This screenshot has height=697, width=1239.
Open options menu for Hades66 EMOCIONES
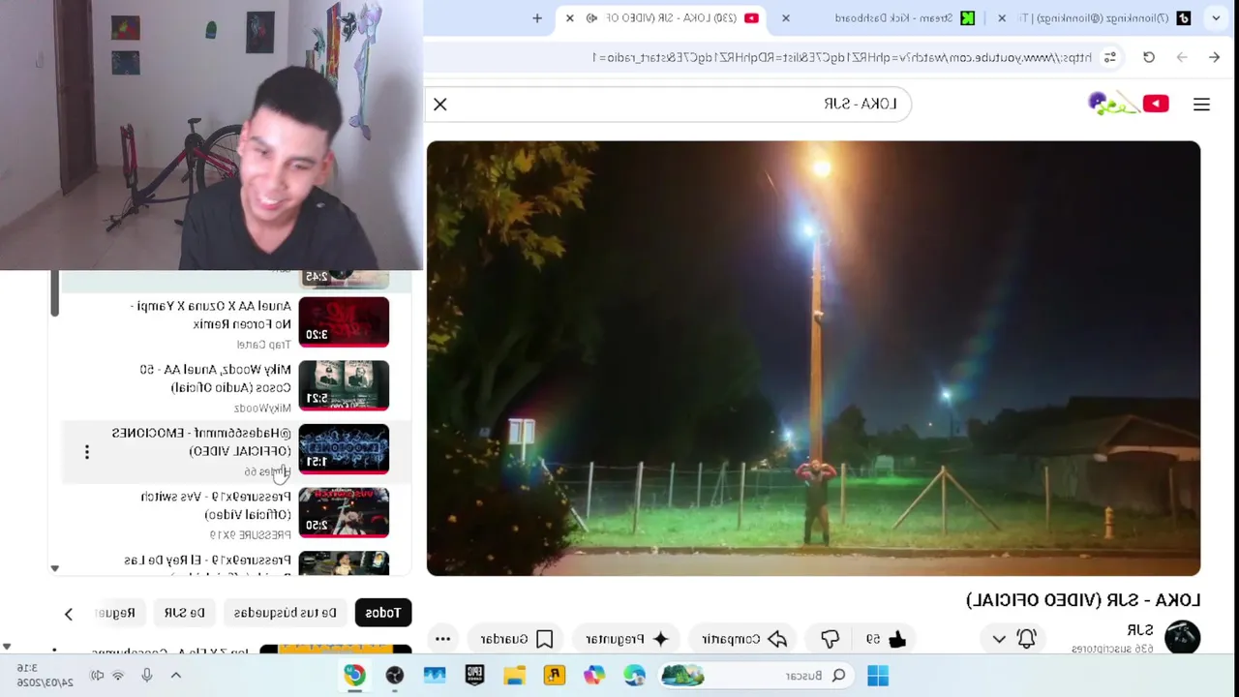[86, 452]
